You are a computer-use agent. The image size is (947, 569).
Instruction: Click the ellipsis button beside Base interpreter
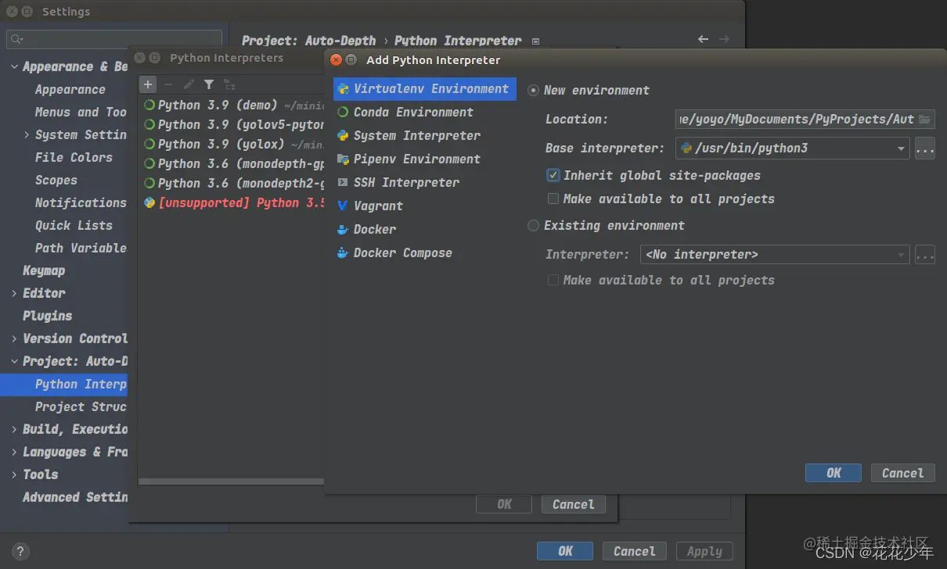pyautogui.click(x=925, y=148)
